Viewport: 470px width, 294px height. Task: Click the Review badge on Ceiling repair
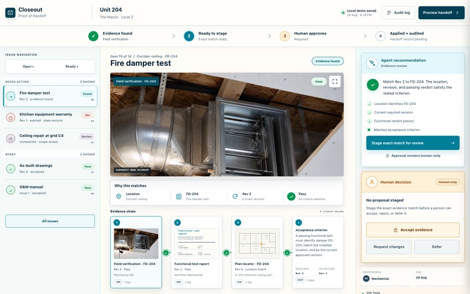[87, 136]
